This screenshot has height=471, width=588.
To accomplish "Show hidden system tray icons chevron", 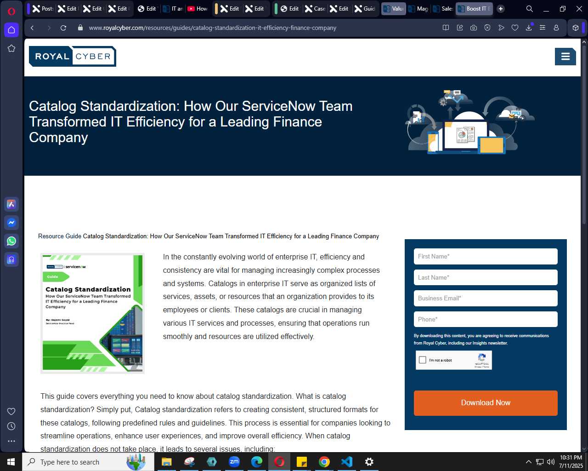I will [528, 462].
